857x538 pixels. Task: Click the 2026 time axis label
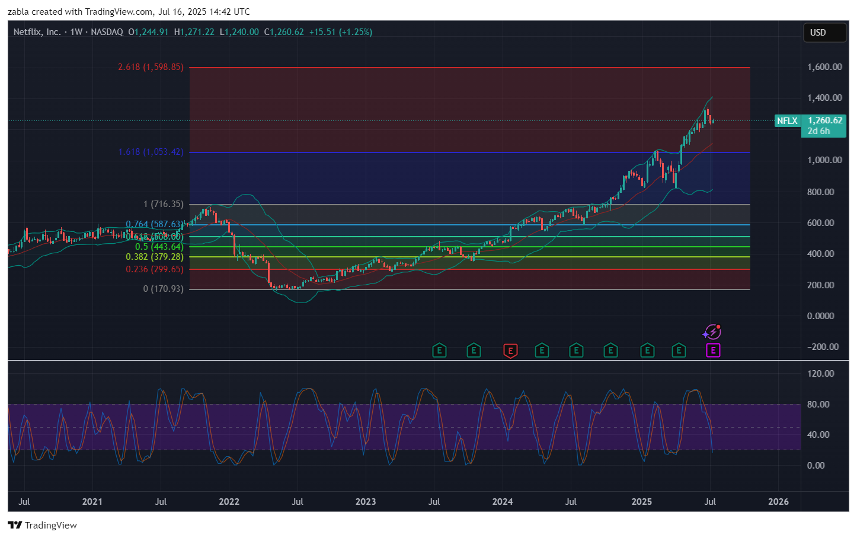(779, 502)
